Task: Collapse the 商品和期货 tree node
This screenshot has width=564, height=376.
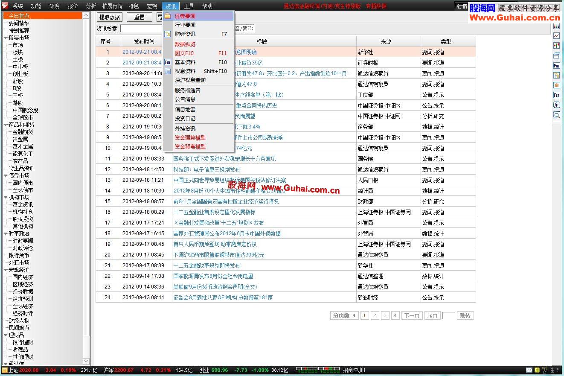Action: 6,125
